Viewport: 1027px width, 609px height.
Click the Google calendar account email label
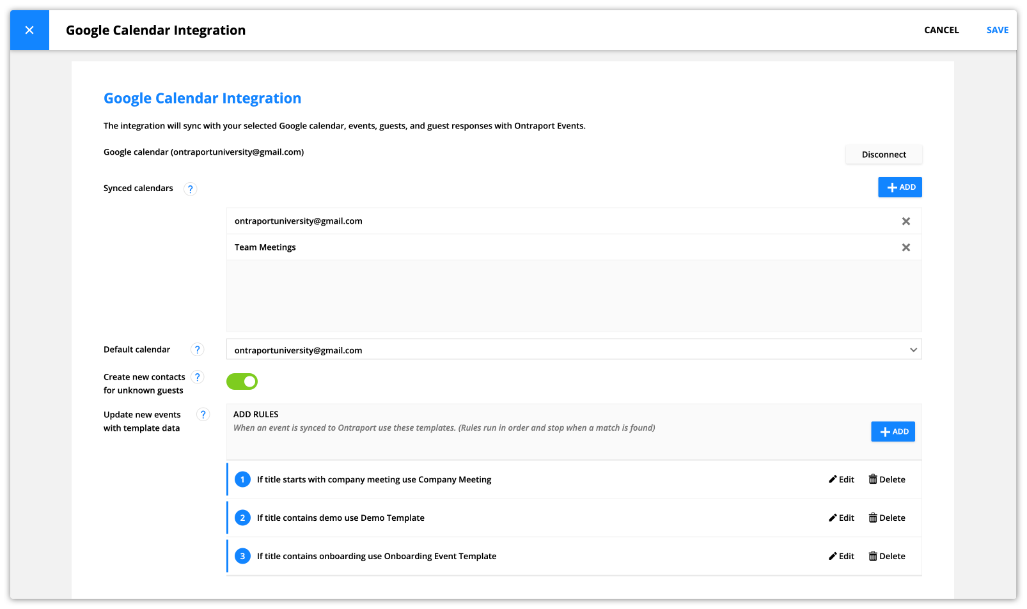[203, 152]
